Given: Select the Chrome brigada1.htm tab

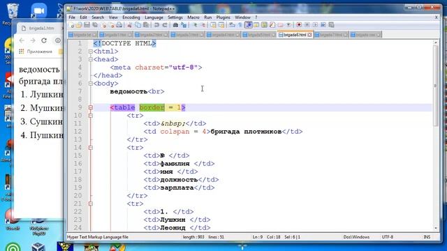Looking at the screenshot, I should tap(41, 28).
